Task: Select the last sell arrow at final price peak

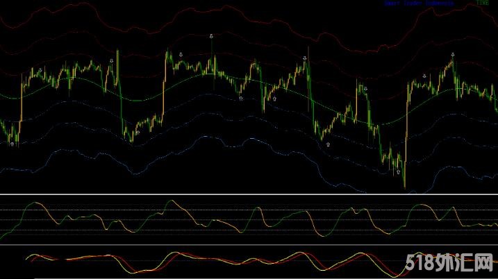Action: (453, 55)
